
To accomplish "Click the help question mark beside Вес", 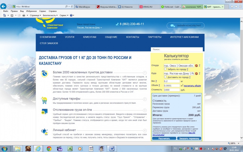I will tap(156, 81).
